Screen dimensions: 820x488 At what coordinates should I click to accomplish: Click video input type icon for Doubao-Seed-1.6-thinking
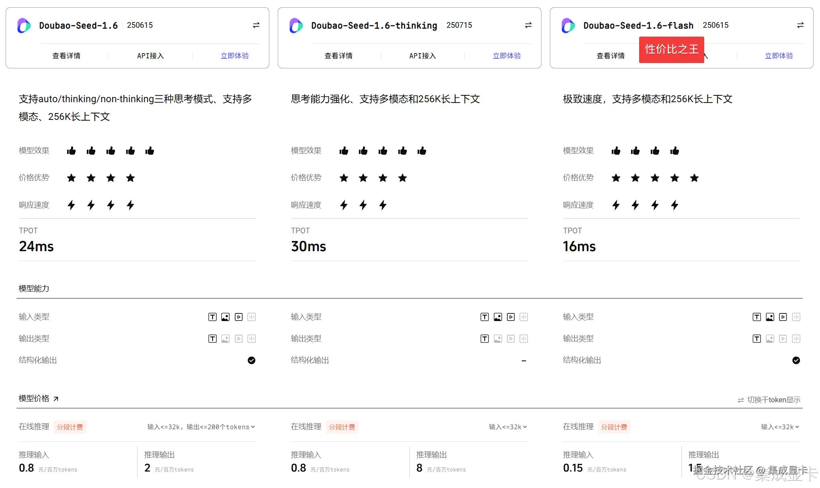click(511, 317)
